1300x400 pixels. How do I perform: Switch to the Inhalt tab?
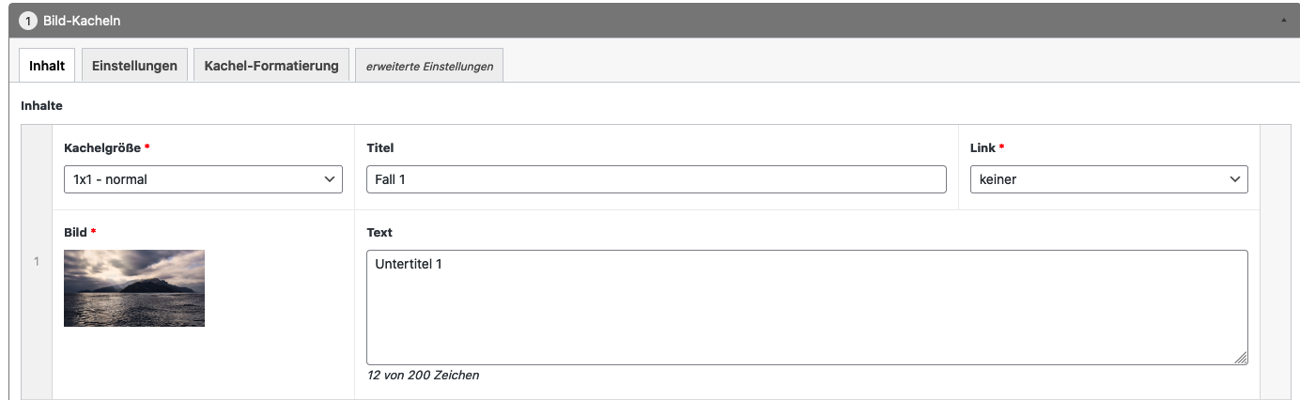point(47,66)
